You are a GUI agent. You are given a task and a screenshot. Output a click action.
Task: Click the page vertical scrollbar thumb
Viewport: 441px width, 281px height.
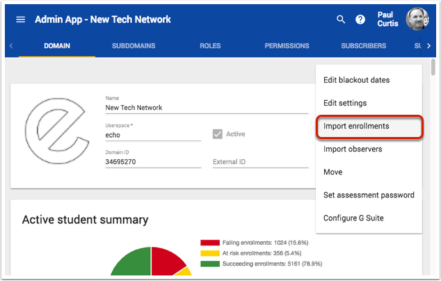(x=433, y=67)
